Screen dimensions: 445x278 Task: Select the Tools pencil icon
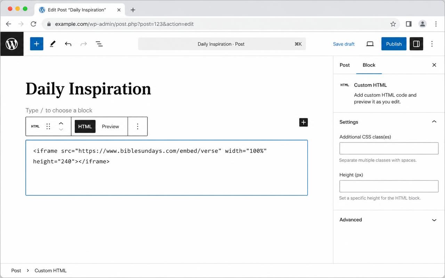coord(52,44)
